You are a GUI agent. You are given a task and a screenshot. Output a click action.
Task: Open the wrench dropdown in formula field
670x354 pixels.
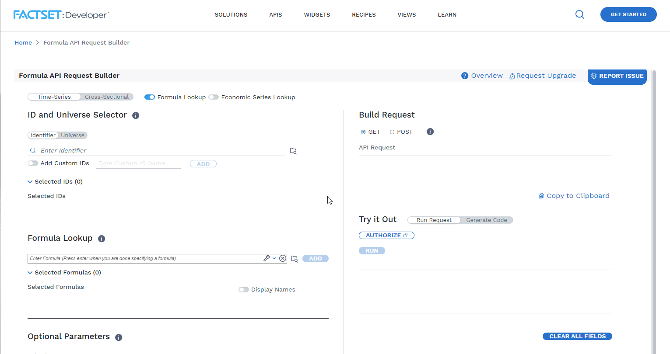[x=269, y=258]
